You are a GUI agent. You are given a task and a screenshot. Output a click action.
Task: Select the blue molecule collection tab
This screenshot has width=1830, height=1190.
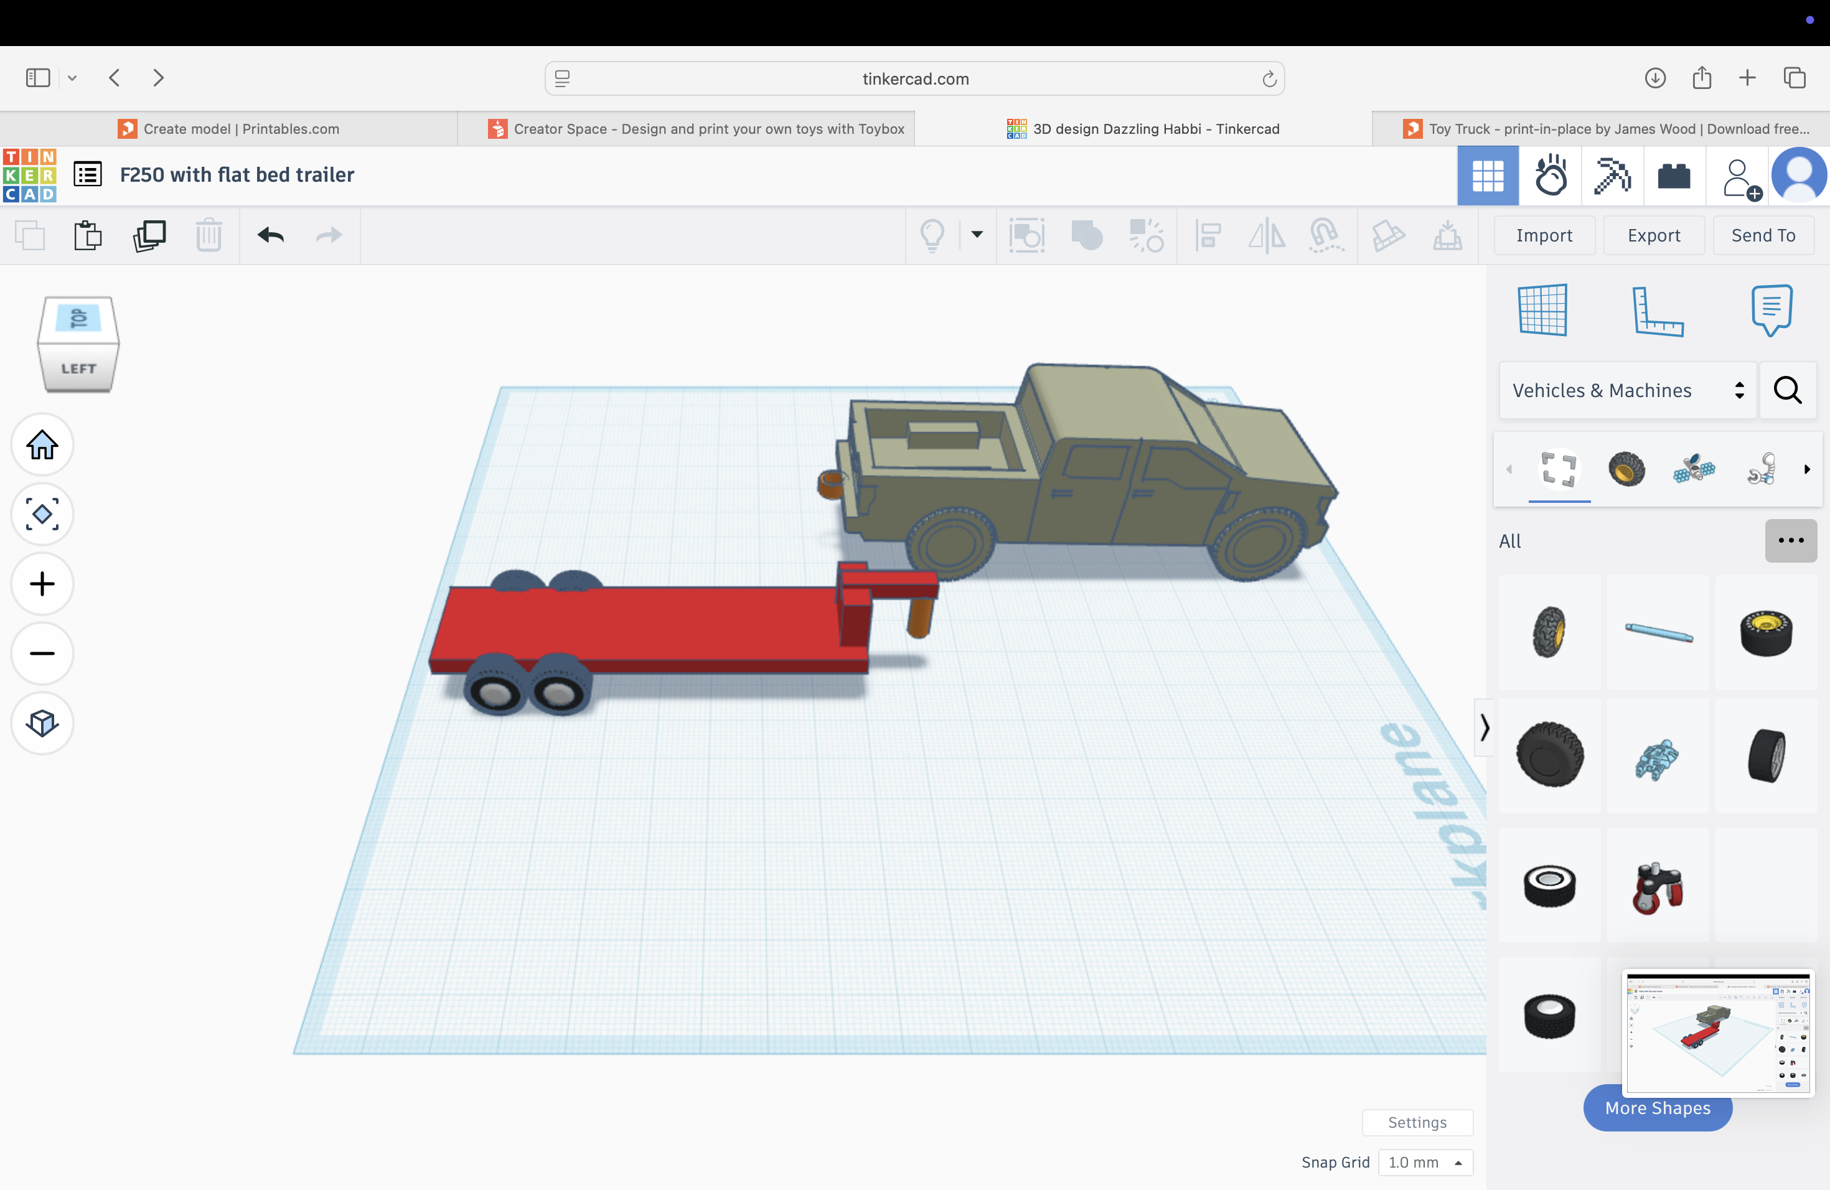tap(1693, 469)
